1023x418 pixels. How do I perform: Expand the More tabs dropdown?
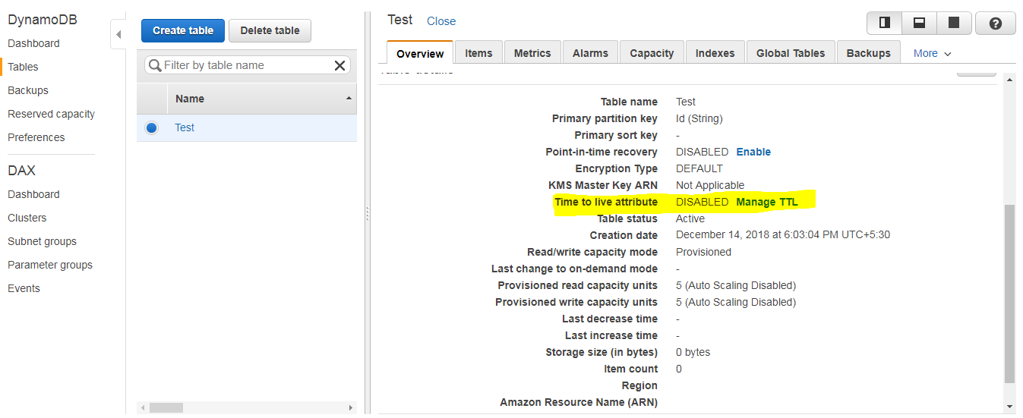(932, 53)
